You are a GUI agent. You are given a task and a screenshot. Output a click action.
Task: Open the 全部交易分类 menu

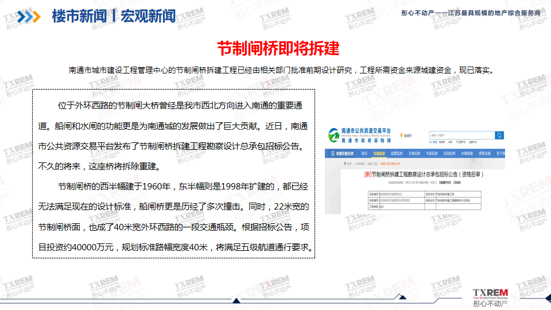tap(342, 154)
